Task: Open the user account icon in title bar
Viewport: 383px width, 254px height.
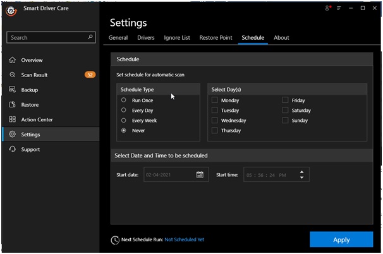Action: tap(328, 8)
